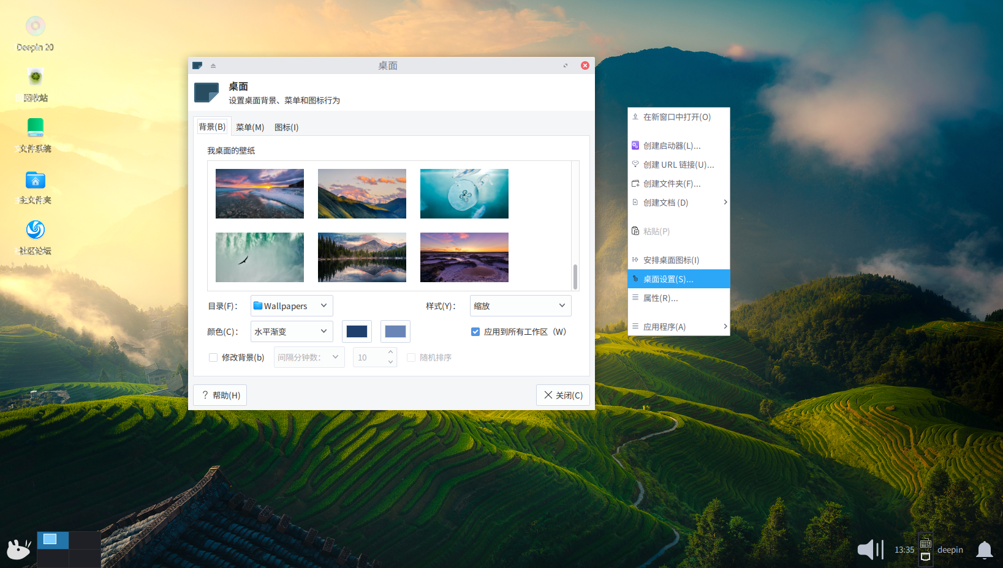Switch to the 背景 tab
This screenshot has width=1003, height=568.
pyautogui.click(x=212, y=127)
